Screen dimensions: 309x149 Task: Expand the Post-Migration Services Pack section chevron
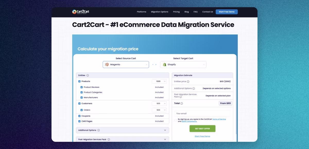(165, 139)
